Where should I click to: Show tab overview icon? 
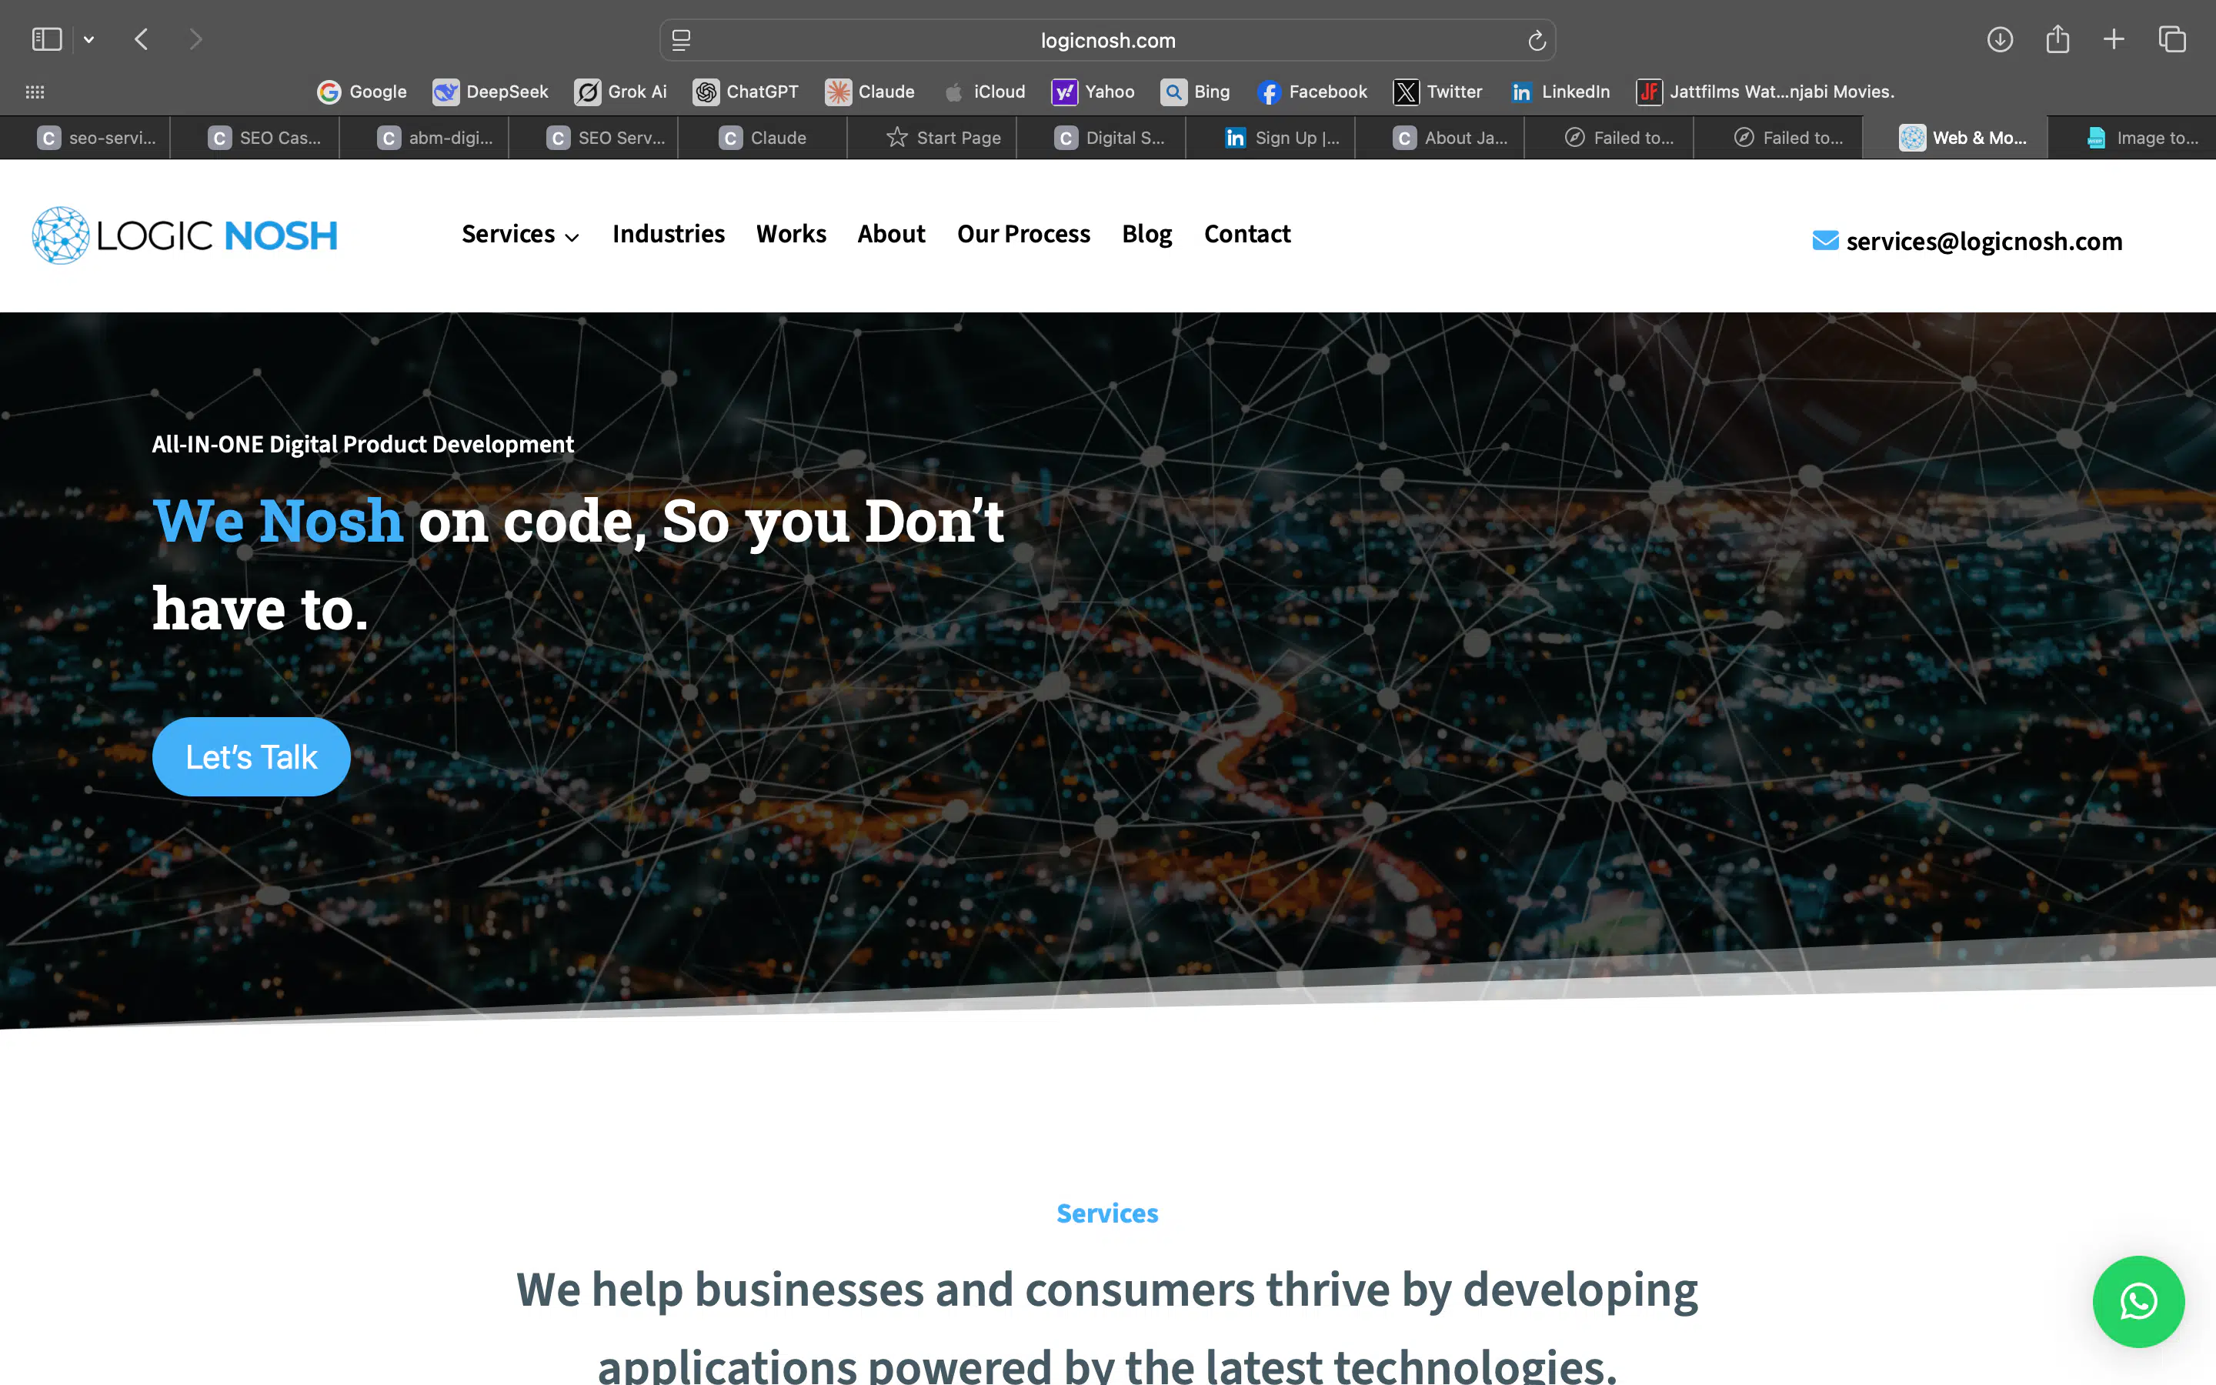click(x=2171, y=39)
